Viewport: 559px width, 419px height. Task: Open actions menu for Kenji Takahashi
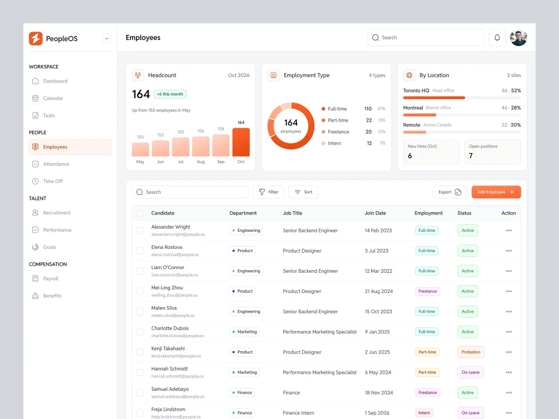point(509,352)
